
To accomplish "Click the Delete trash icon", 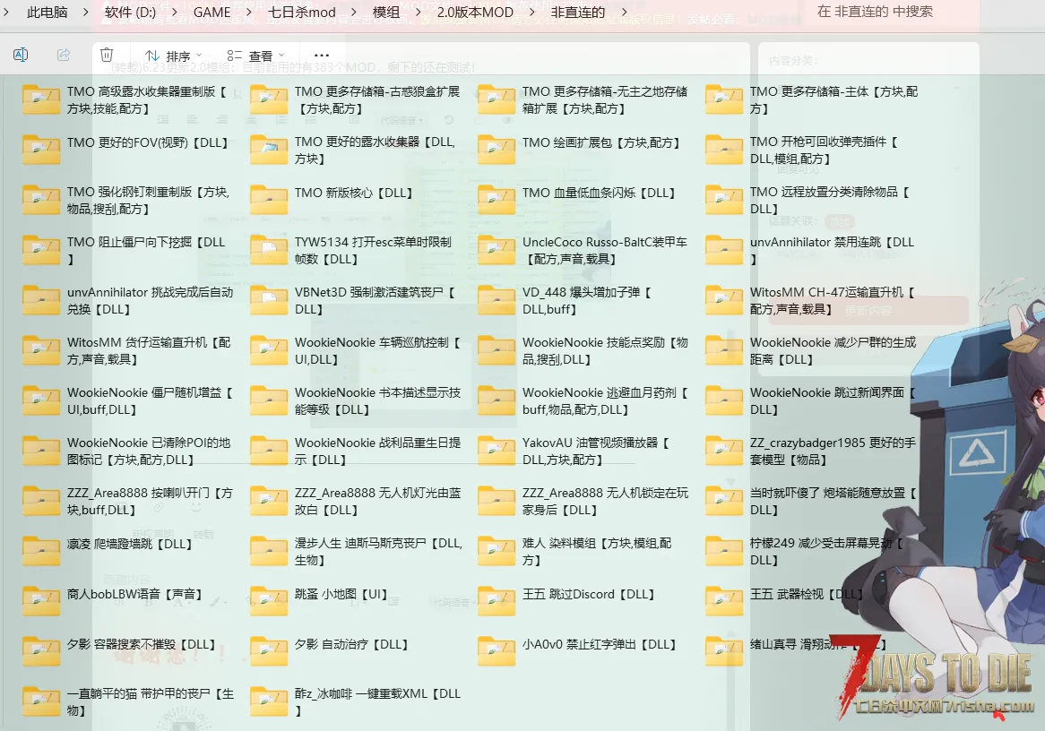I will click(x=107, y=55).
